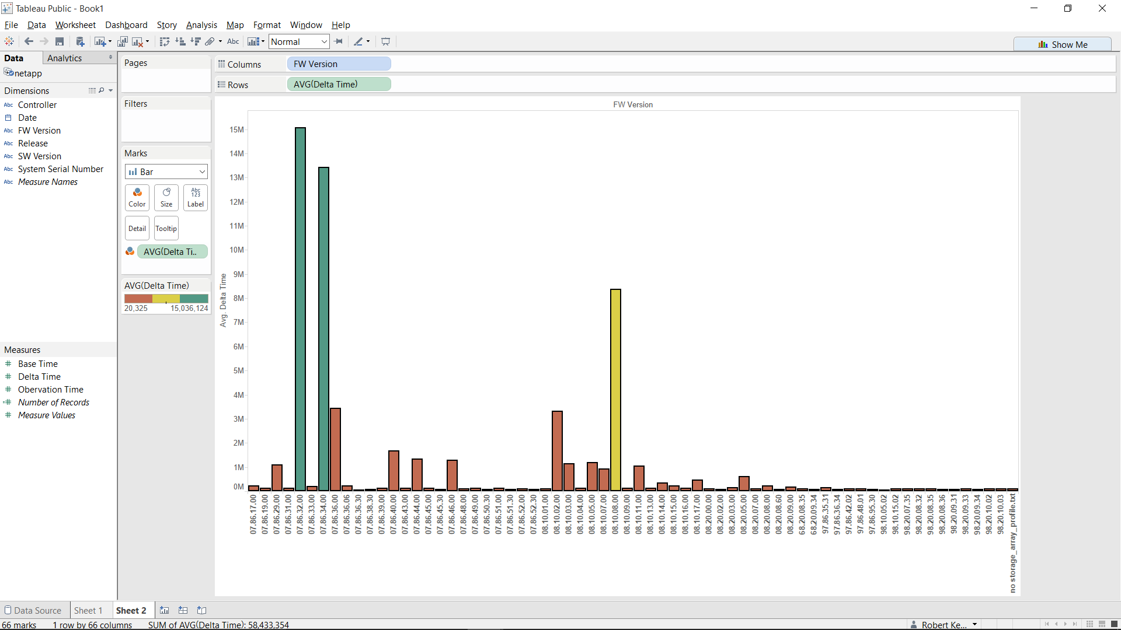Open the Format menu

(267, 24)
